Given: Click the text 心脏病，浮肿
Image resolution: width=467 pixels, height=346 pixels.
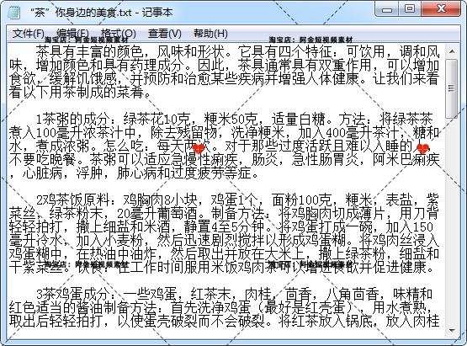Looking at the screenshot, I should [x=62, y=173].
